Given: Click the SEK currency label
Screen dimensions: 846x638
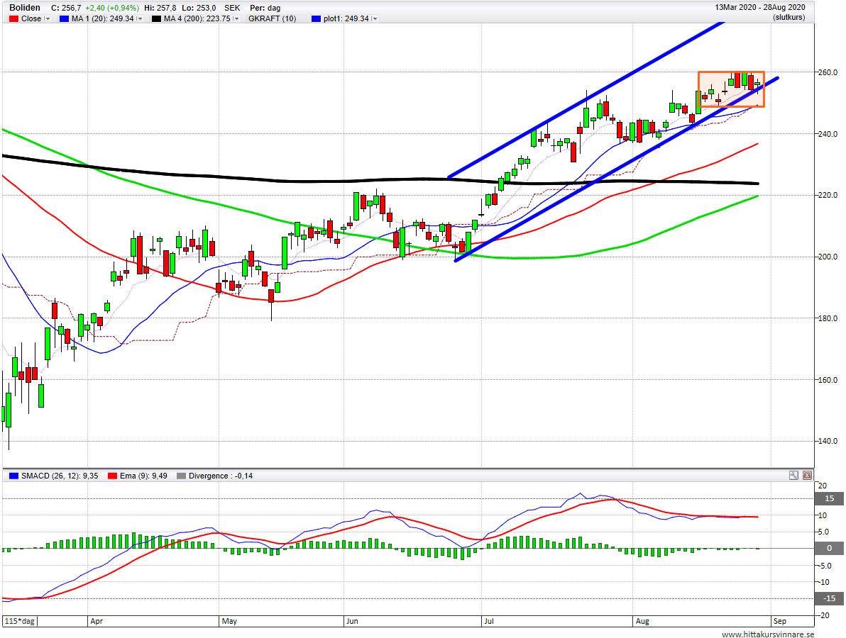Looking at the screenshot, I should (x=232, y=8).
